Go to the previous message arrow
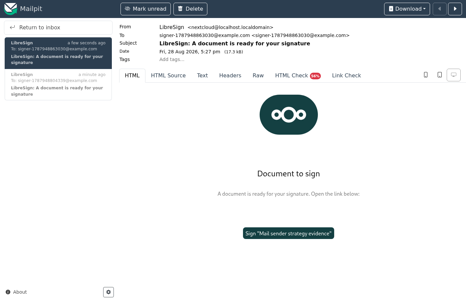Viewport: 466px width, 300px height. point(440,9)
